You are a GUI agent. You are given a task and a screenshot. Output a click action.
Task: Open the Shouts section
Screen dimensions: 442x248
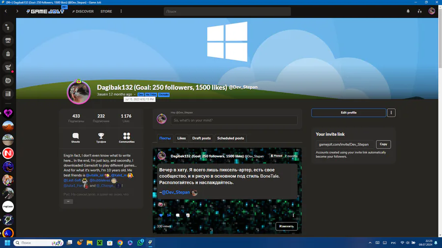point(75,138)
